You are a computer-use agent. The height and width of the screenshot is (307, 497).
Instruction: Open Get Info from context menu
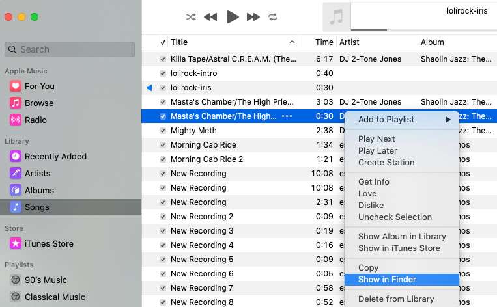tap(374, 182)
